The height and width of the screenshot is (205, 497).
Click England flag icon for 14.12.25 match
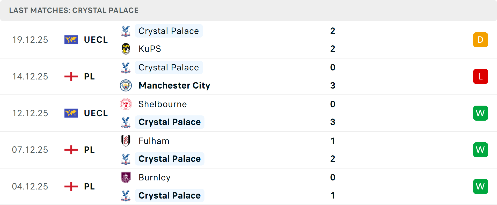pyautogui.click(x=71, y=77)
